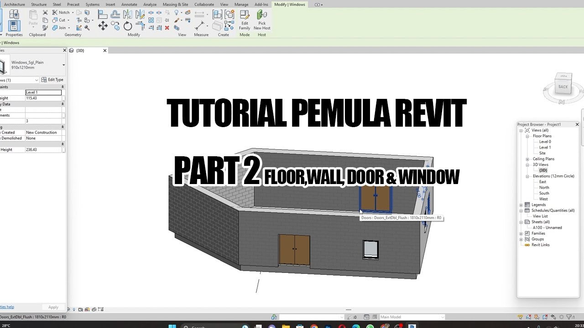Click the Sill Height value 115.43
Viewport: 584px width, 328px height.
(x=43, y=98)
